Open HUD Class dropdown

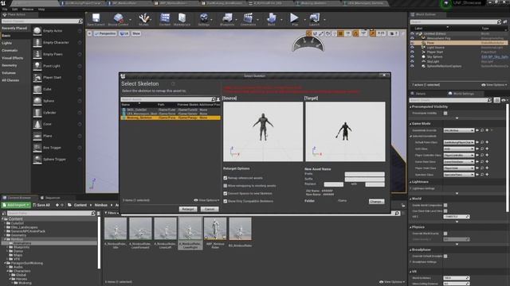[x=459, y=149]
